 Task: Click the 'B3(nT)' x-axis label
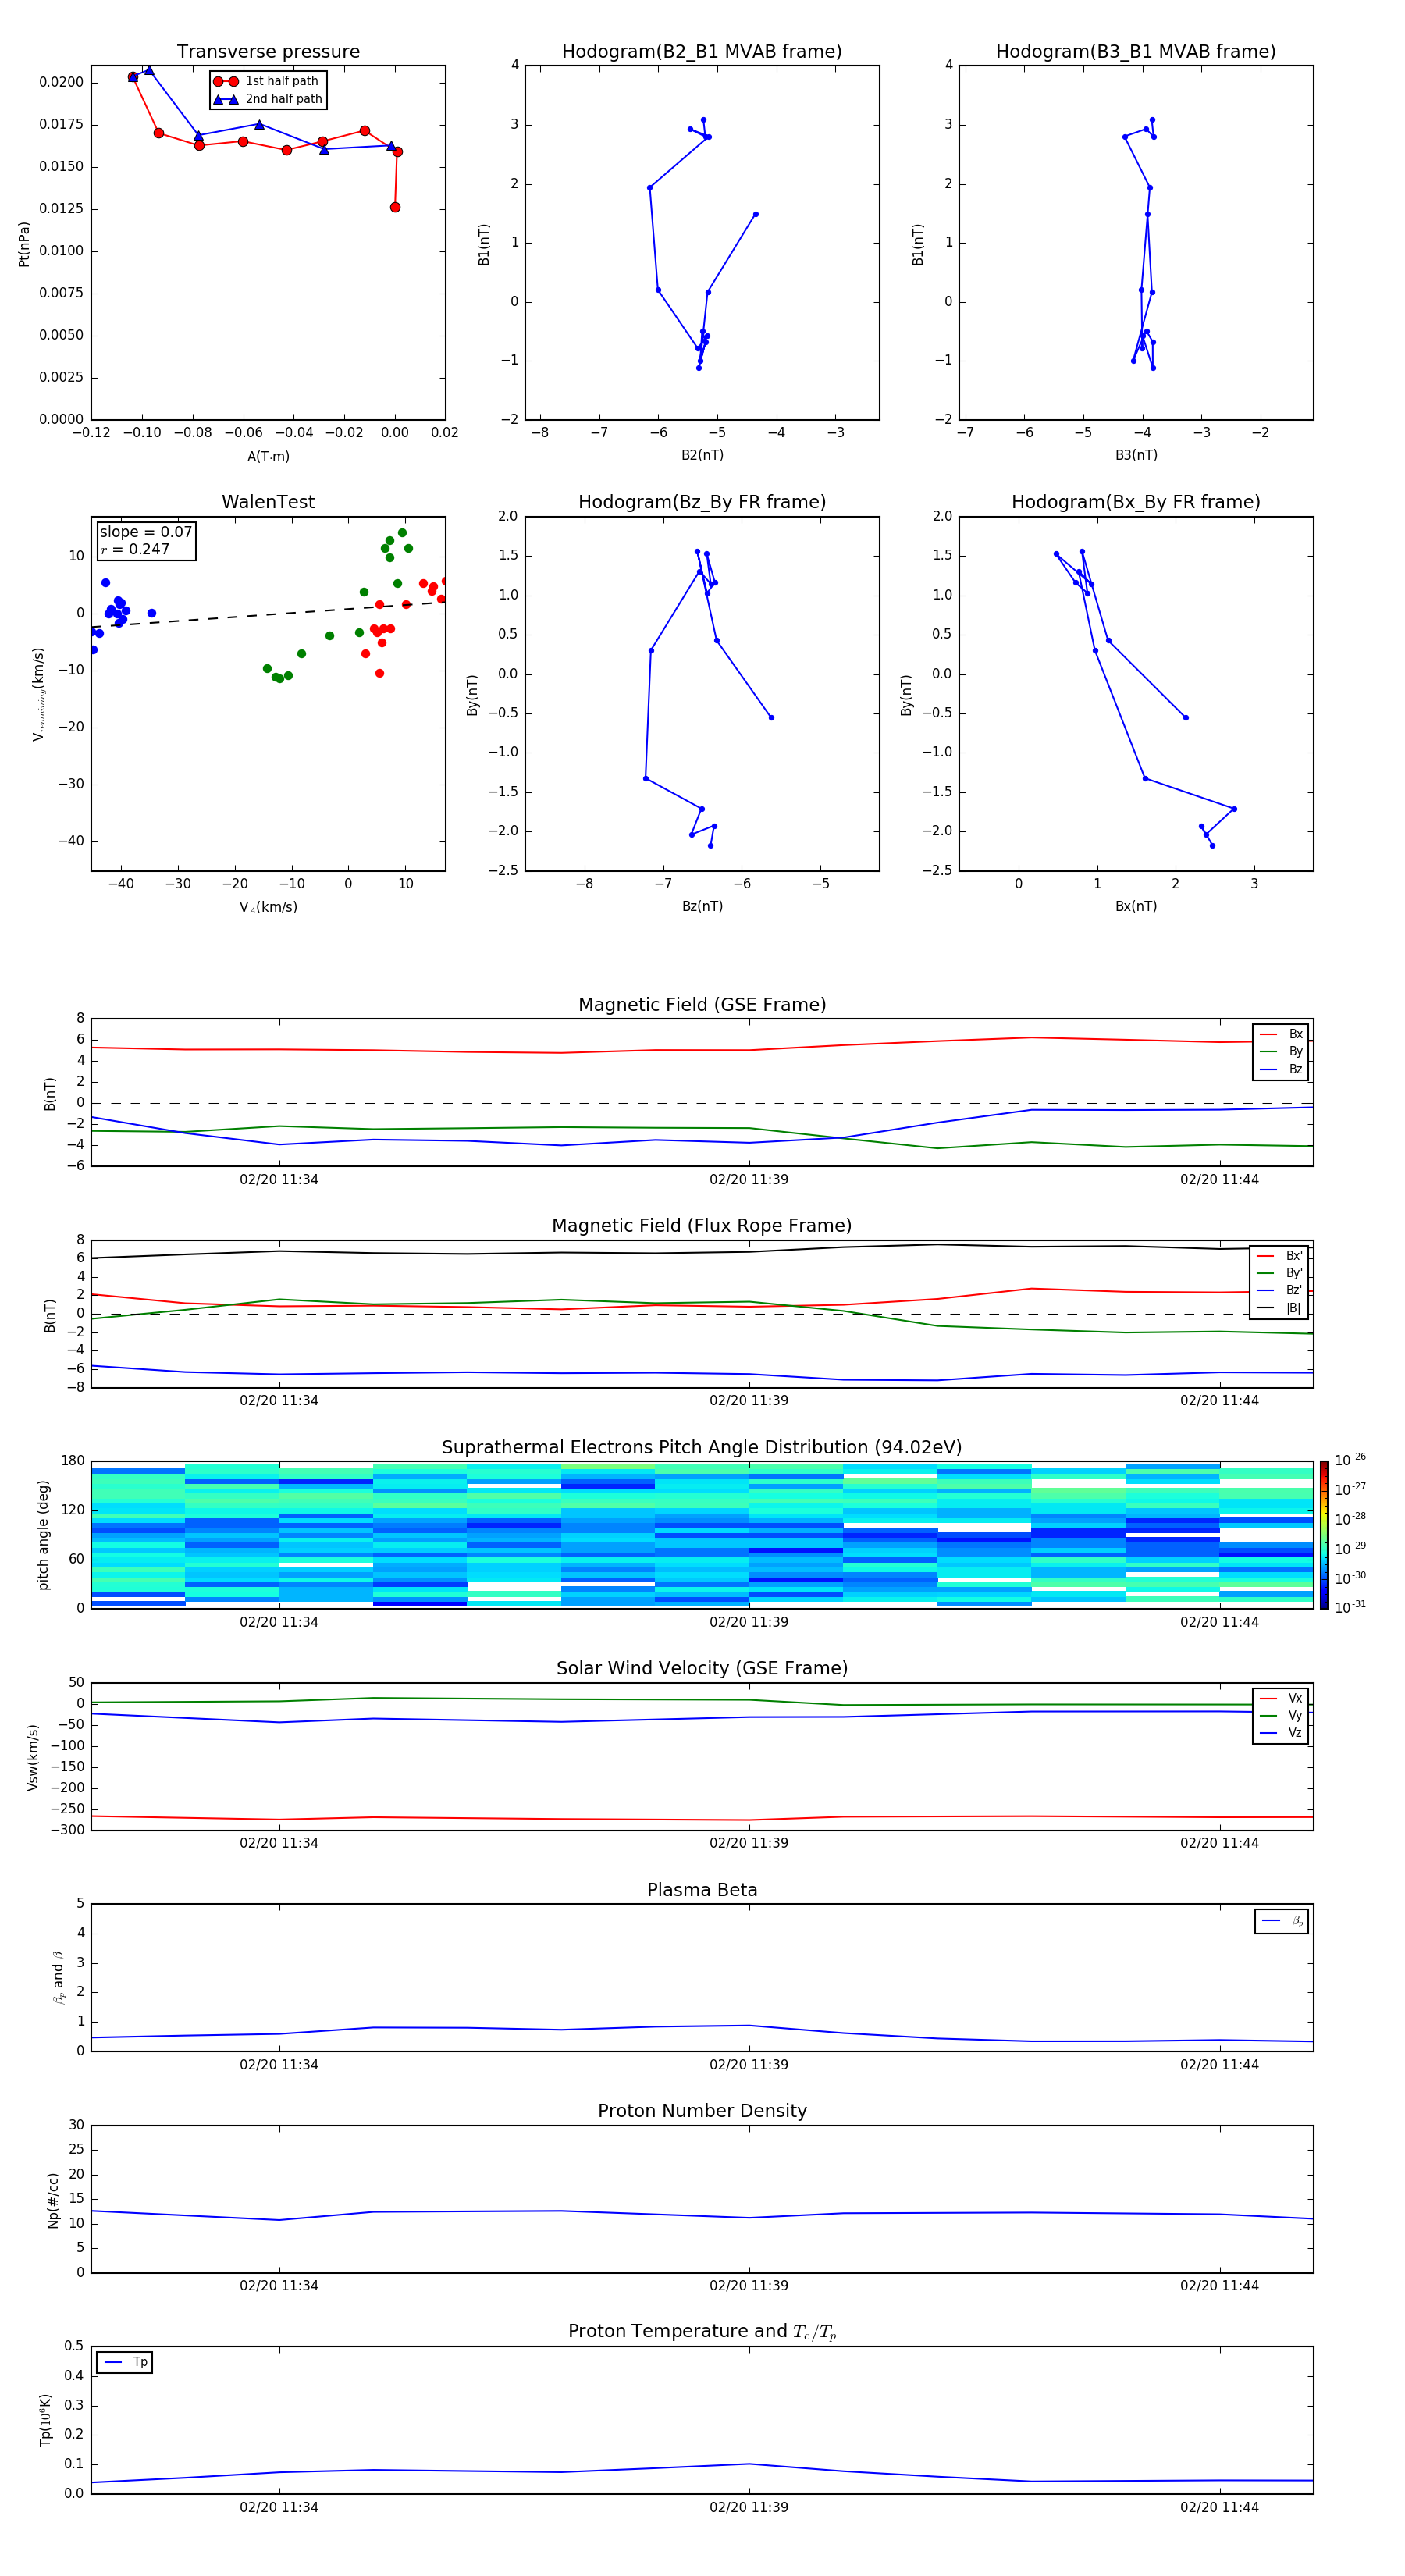1136,455
